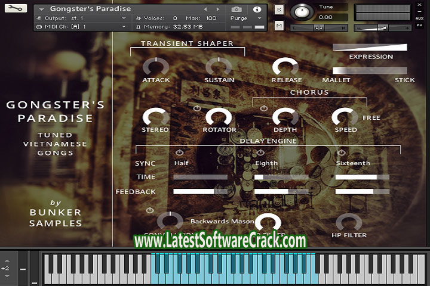Viewport: 430px width, 286px height.
Task: Click the pan L/R slider
Action: 319,28
